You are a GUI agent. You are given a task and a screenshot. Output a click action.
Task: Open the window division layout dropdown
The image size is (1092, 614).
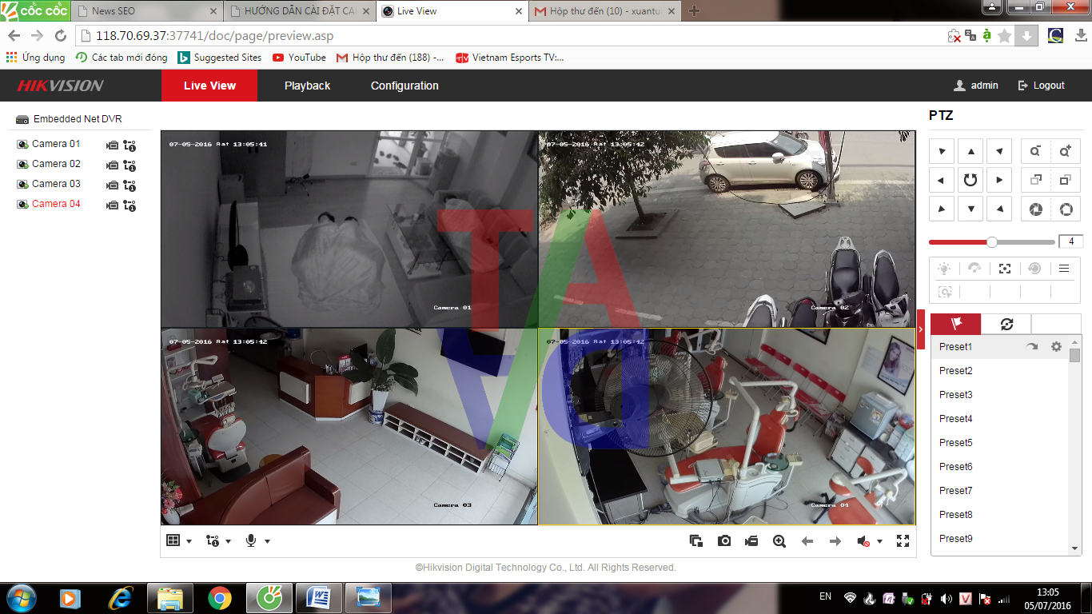(x=189, y=540)
